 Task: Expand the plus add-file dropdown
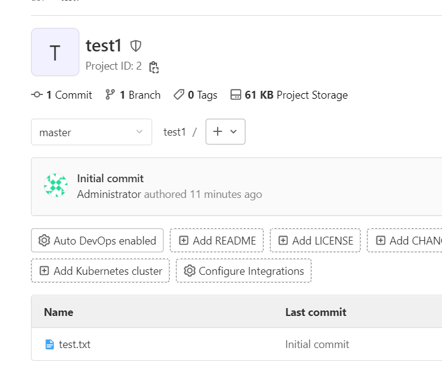[226, 131]
